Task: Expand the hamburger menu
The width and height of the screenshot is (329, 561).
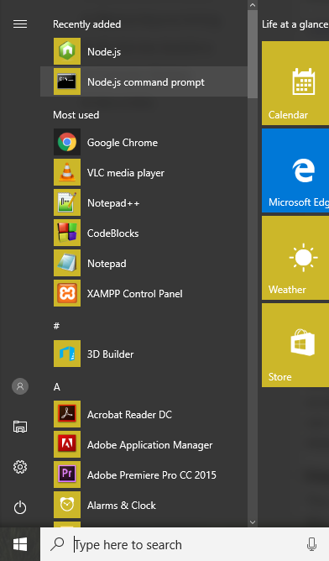Action: [x=20, y=24]
